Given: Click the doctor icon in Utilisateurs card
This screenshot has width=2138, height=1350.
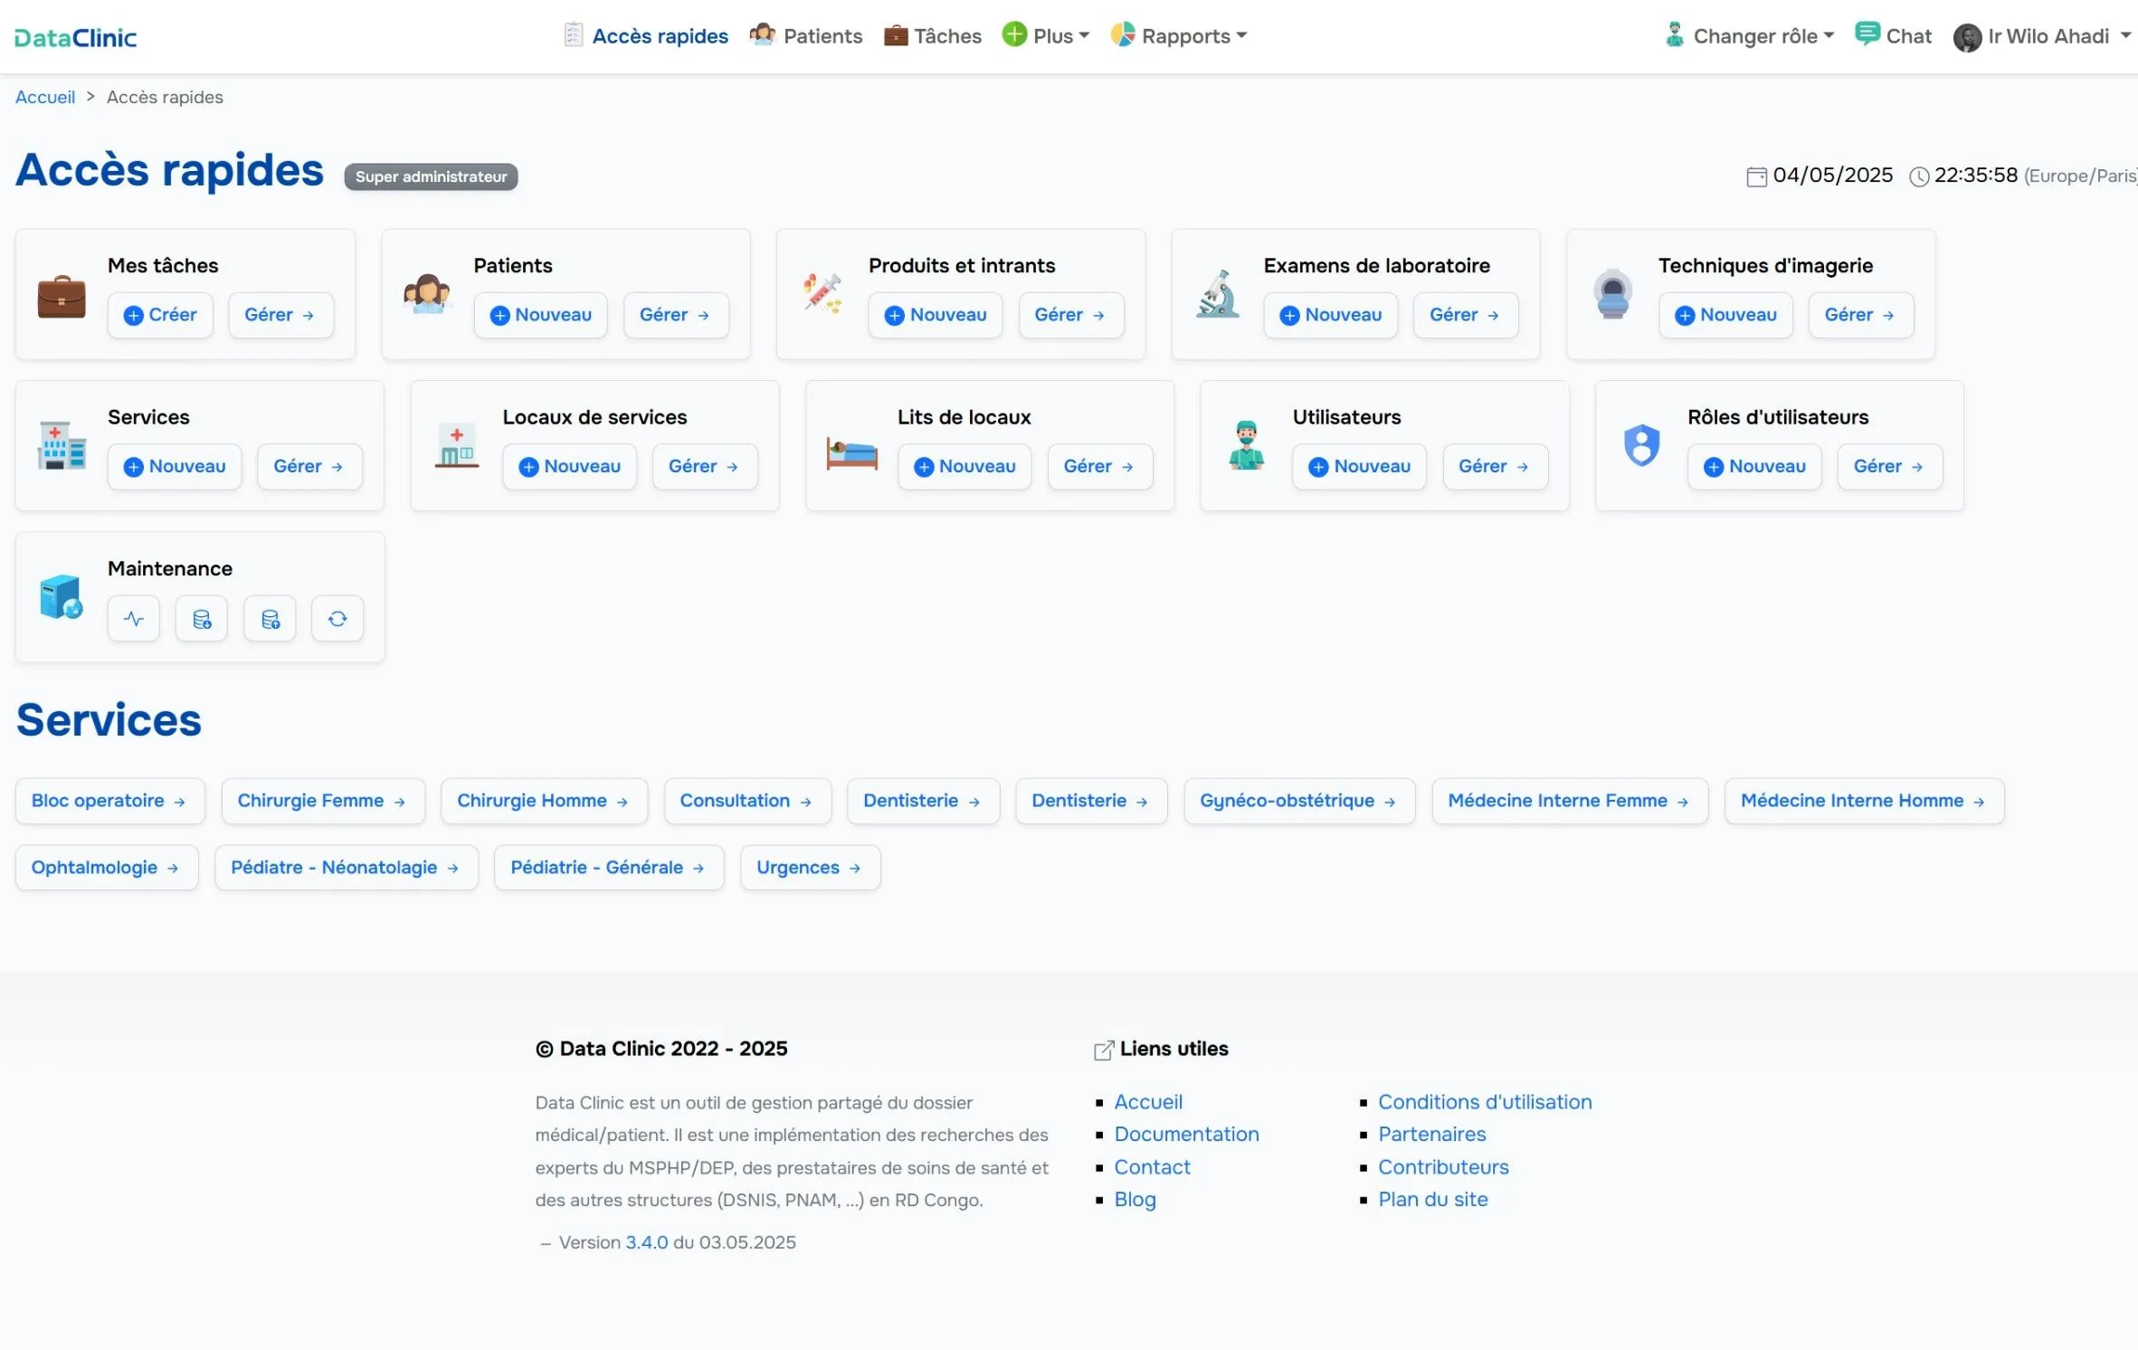Looking at the screenshot, I should [1247, 445].
